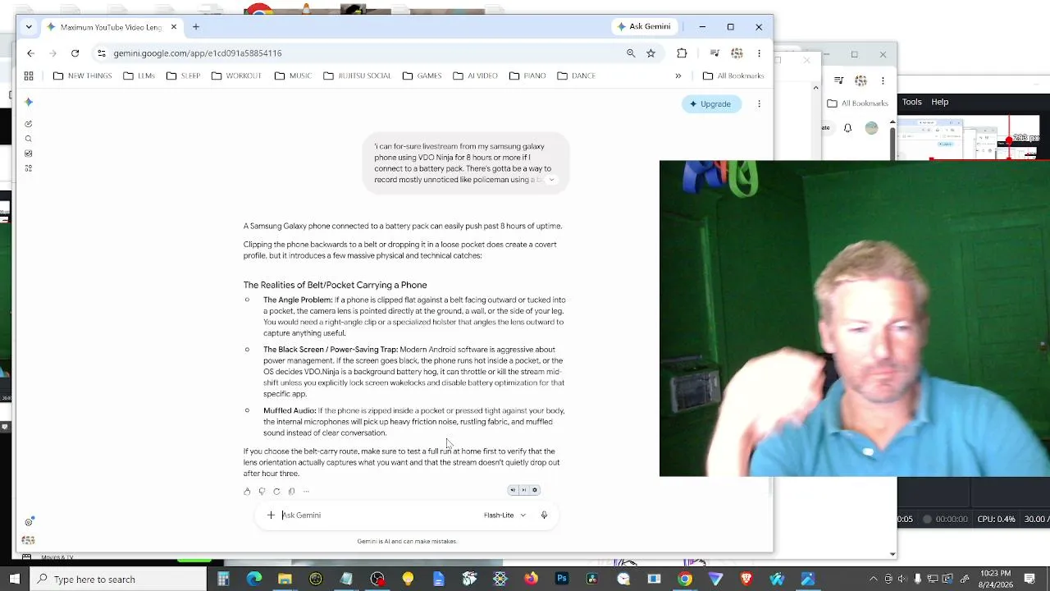Click the microphone icon in the prompt box
Viewport: 1050px width, 591px height.
(544, 515)
